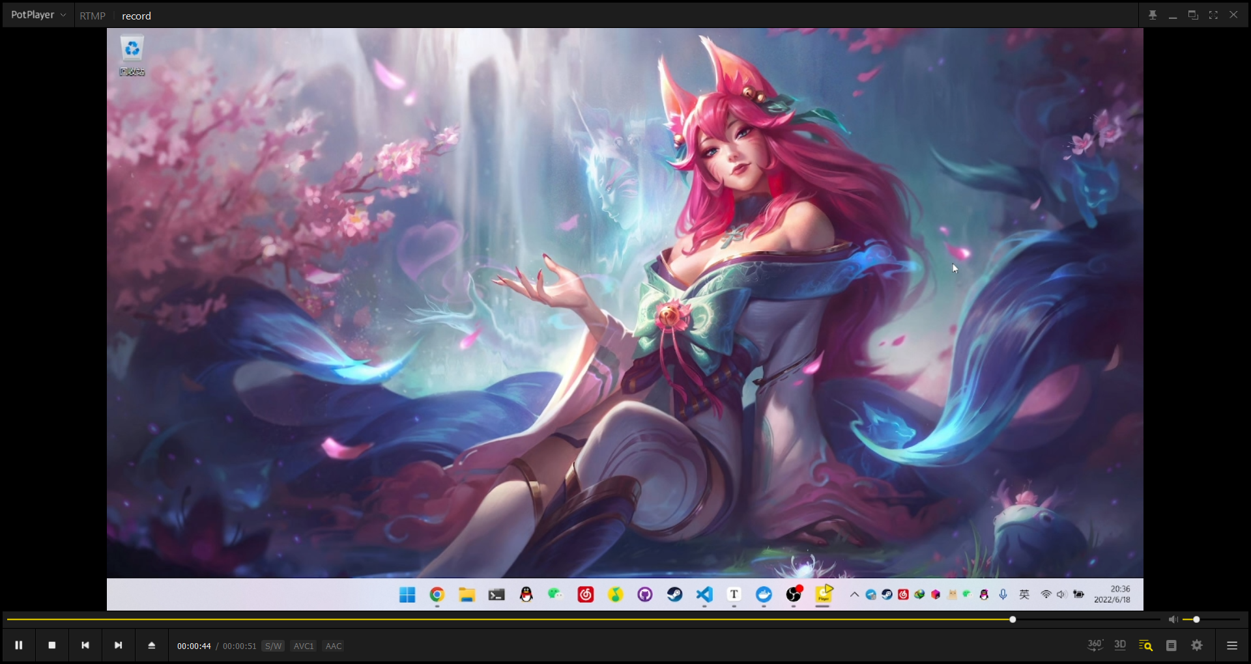Viewport: 1251px width, 664px height.
Task: Pin the PotPlayer window always on top
Action: pyautogui.click(x=1153, y=15)
